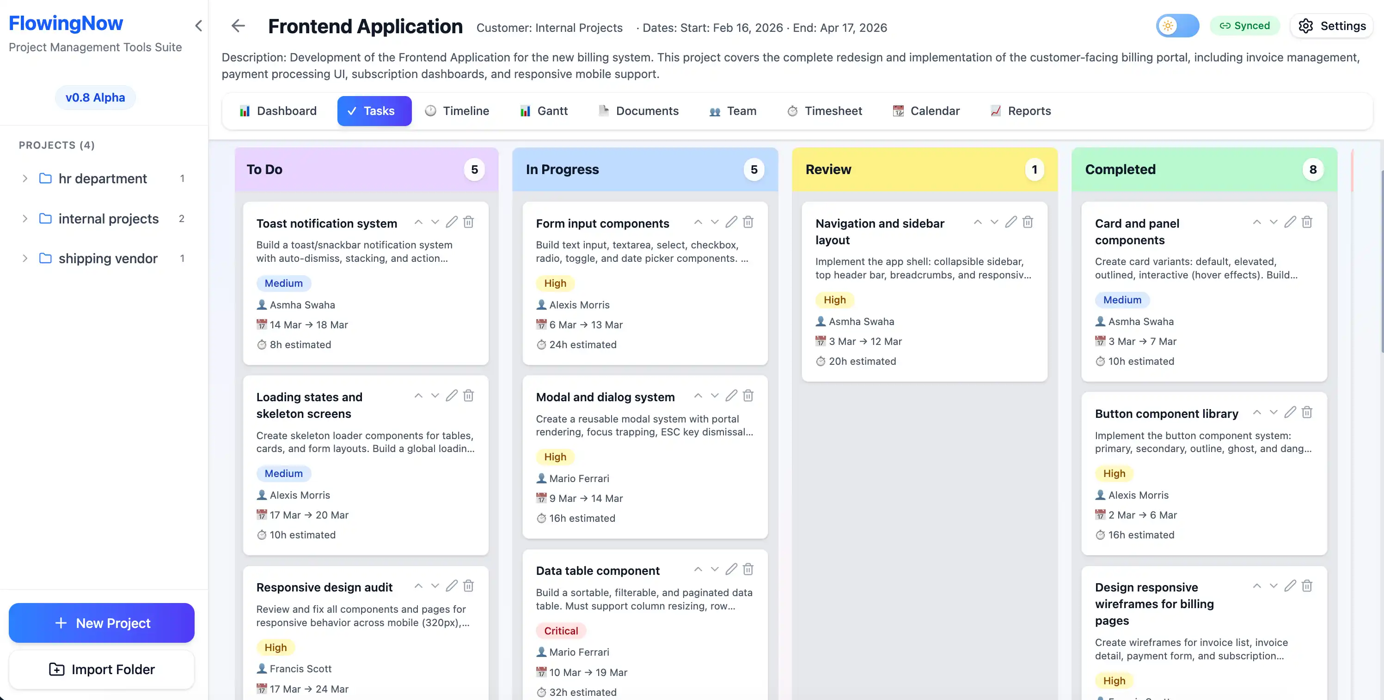Edit the Design responsive wireframes task
Viewport: 1384px width, 700px height.
(1291, 585)
